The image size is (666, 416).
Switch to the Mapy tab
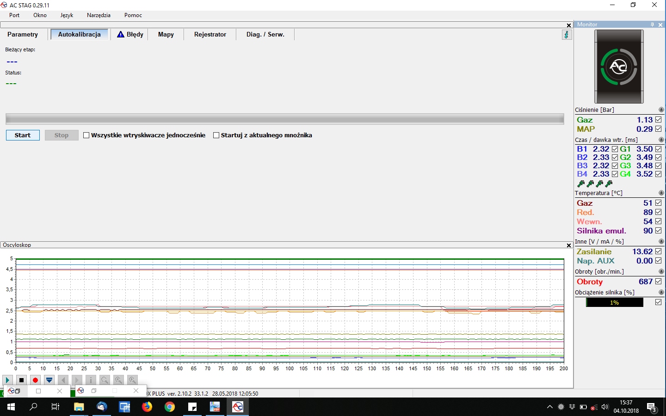point(166,35)
